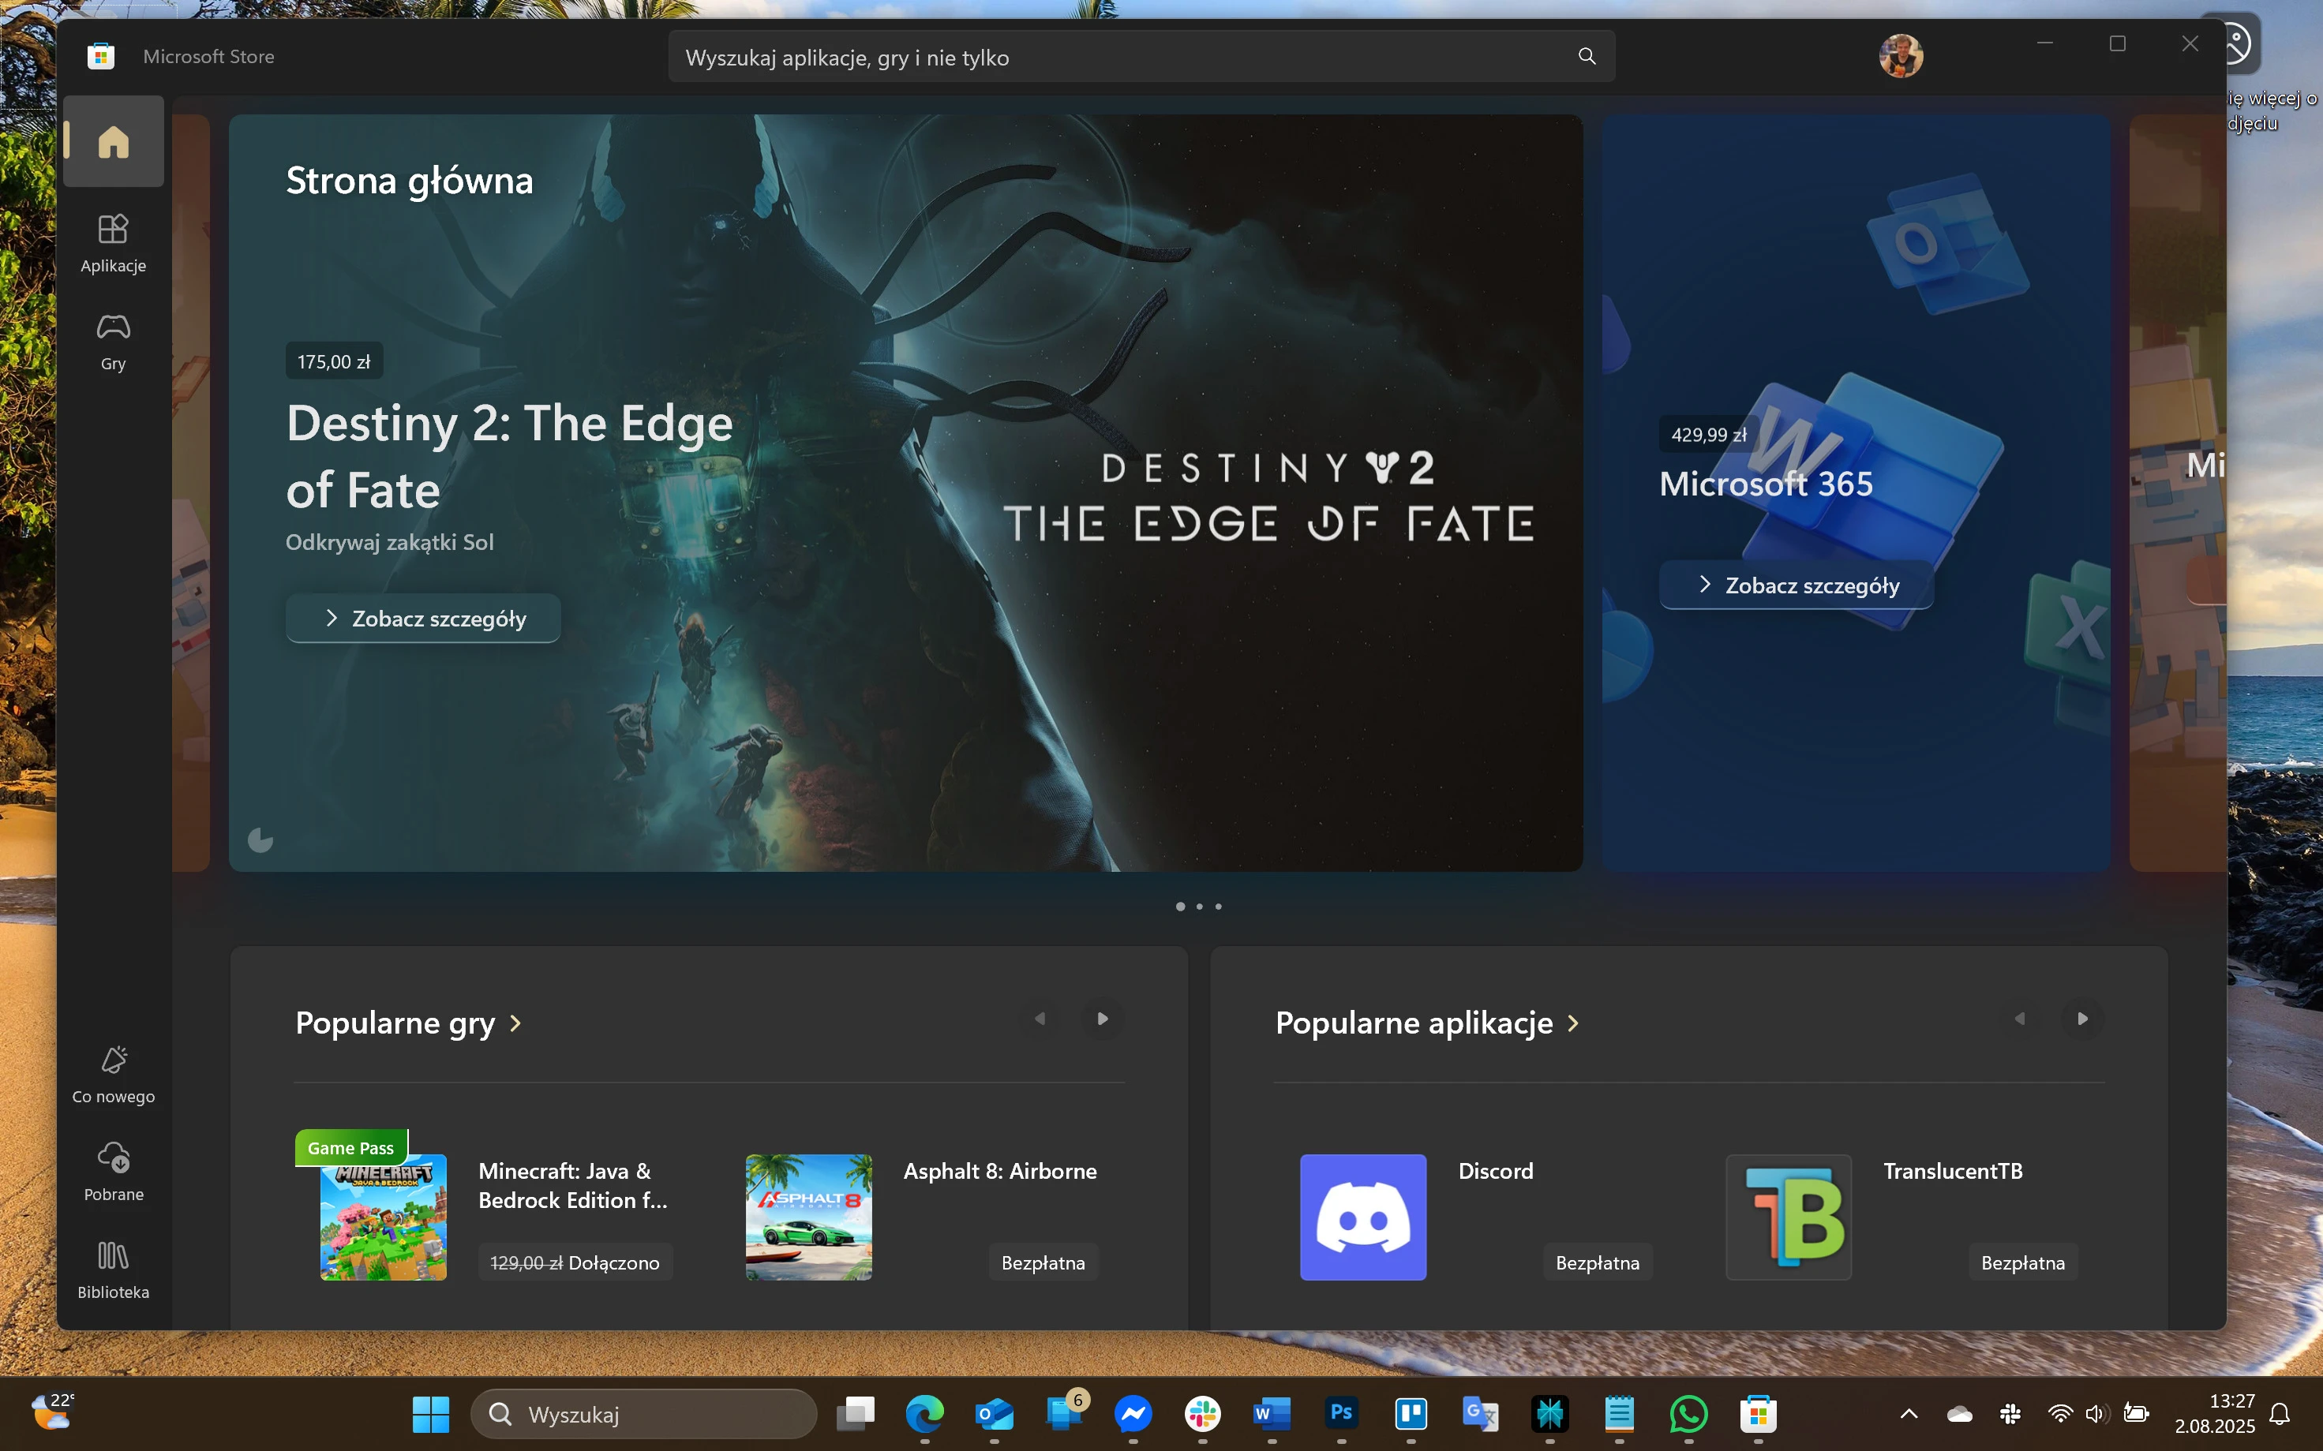Click the Microsoft Store logo icon
This screenshot has height=1451, width=2323.
coord(101,57)
